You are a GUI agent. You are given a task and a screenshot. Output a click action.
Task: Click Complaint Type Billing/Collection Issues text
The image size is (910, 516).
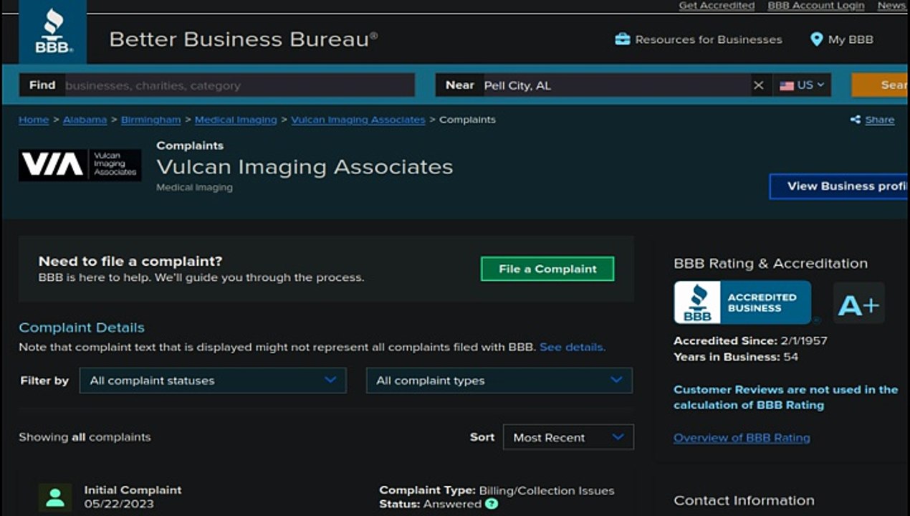(x=497, y=491)
